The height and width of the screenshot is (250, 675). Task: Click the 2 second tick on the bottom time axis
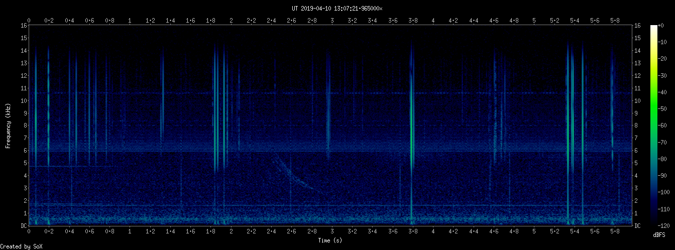tap(231, 232)
